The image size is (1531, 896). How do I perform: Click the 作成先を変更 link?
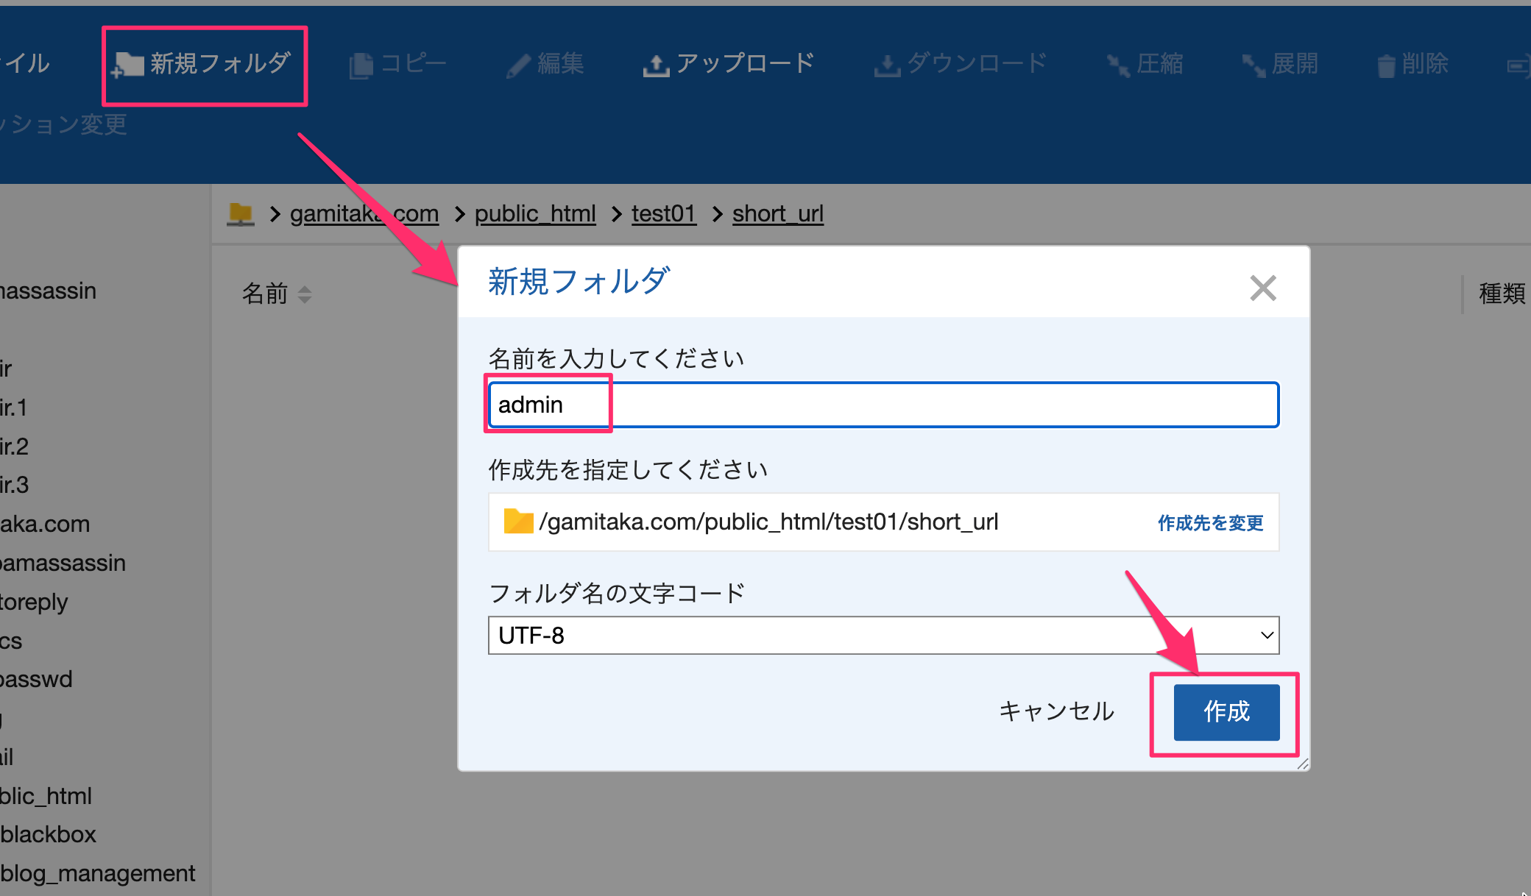pos(1210,523)
